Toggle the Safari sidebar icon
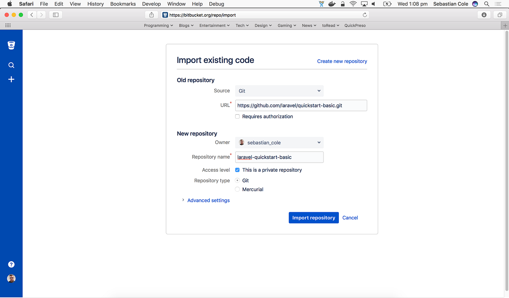 (x=56, y=15)
